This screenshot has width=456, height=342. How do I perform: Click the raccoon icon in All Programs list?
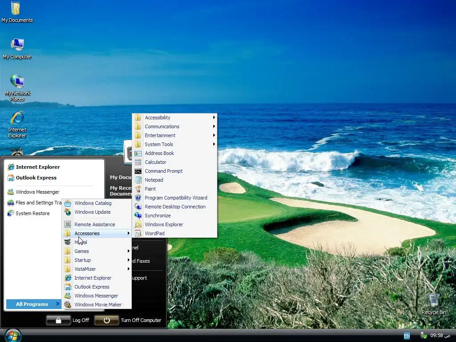tap(68, 242)
